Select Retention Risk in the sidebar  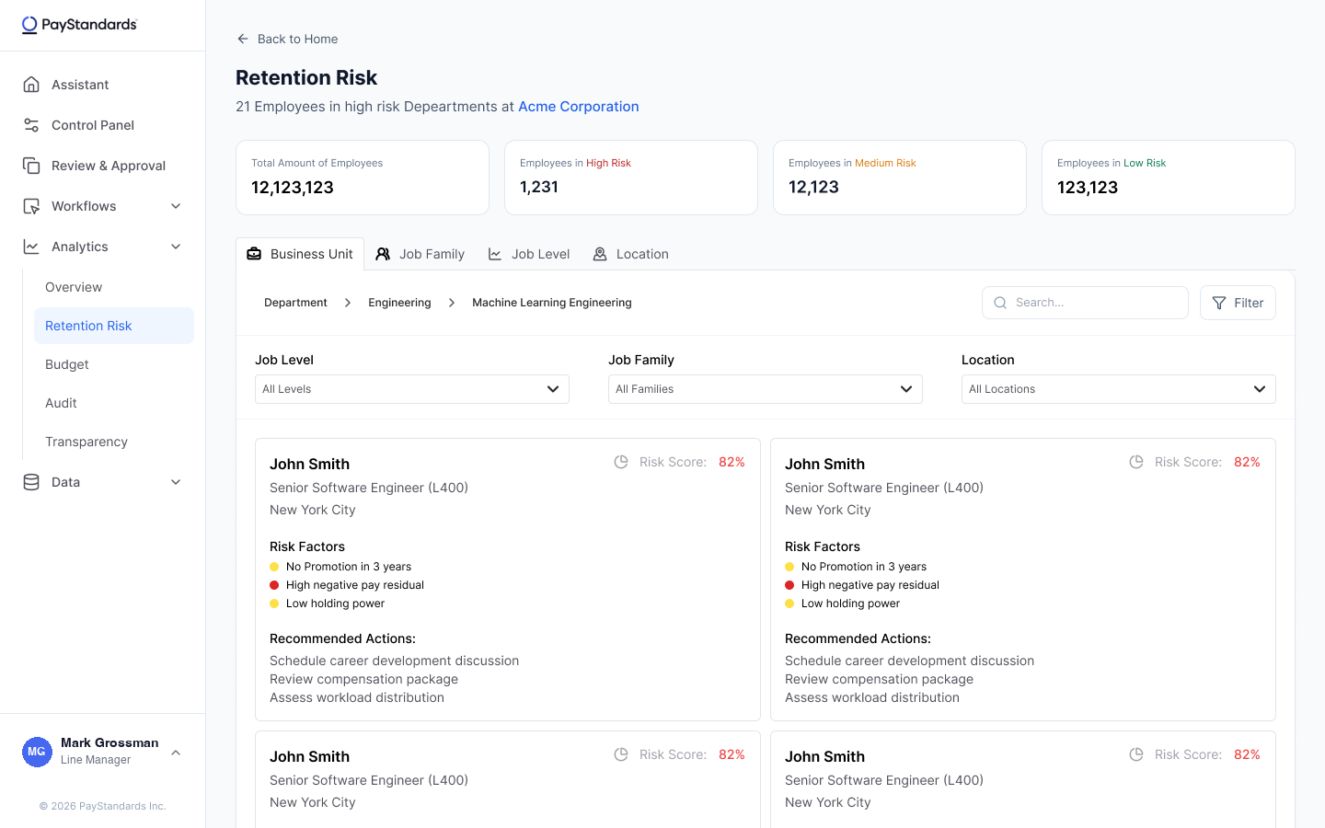pos(114,326)
